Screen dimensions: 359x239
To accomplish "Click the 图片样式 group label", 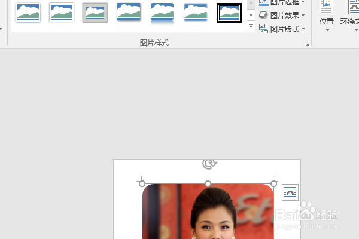I will pos(154,43).
